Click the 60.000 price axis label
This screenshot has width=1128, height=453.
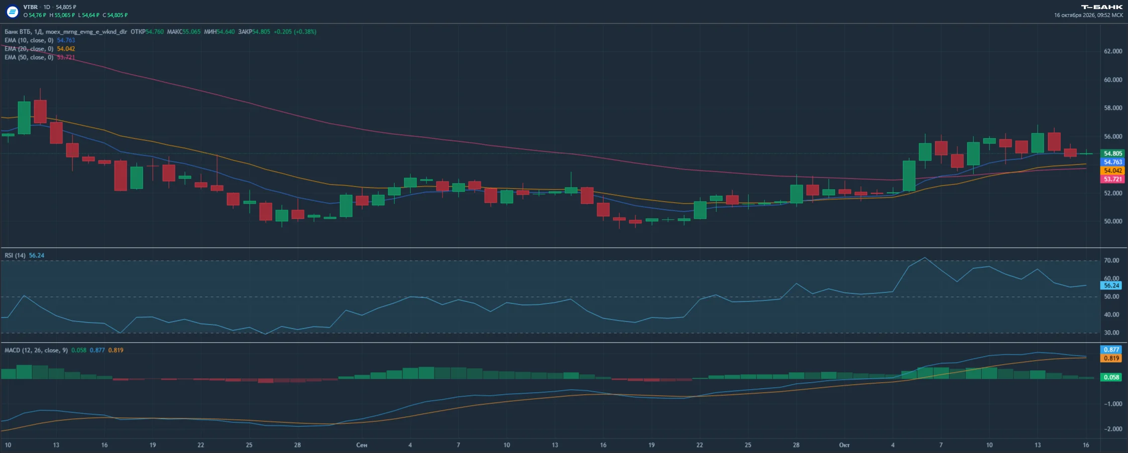point(1113,80)
